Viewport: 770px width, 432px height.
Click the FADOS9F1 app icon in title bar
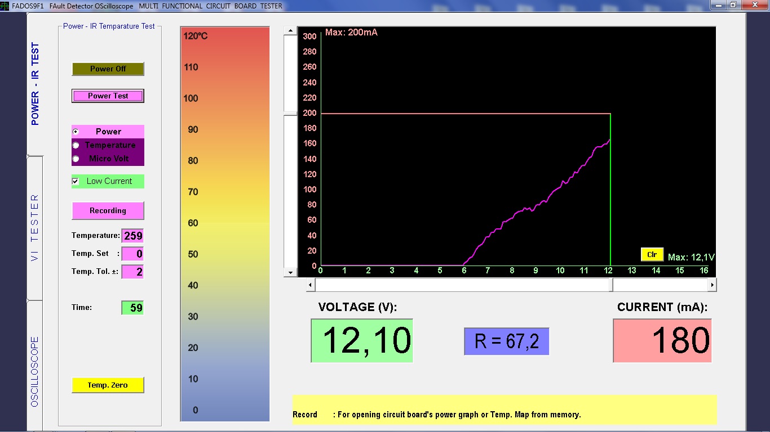(5, 6)
